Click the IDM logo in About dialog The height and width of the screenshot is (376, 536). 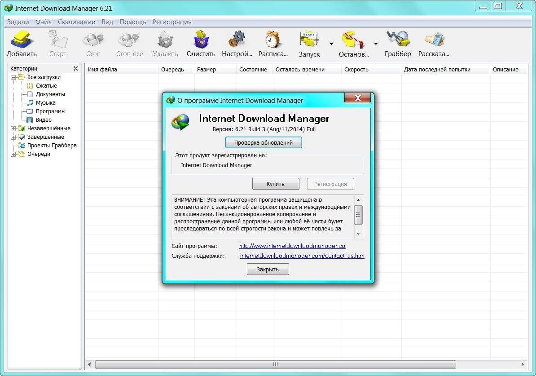180,122
